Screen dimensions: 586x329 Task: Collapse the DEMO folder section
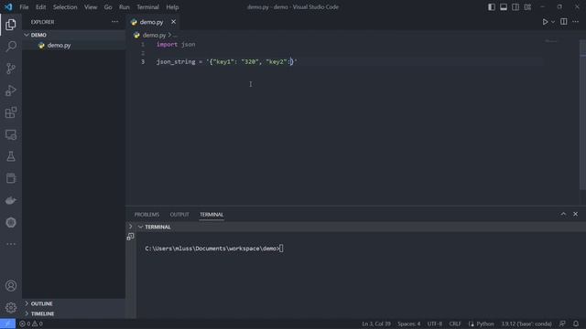73,35
